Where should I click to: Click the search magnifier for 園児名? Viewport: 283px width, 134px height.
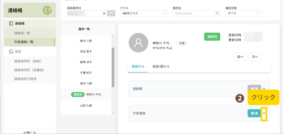pos(217,13)
